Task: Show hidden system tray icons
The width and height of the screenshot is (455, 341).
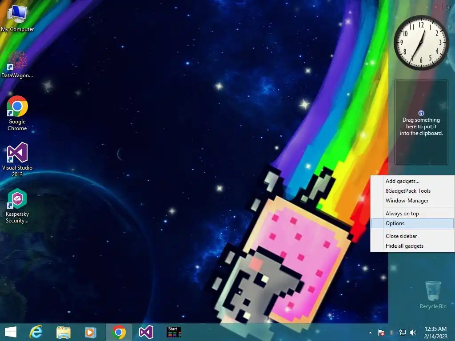Action: point(370,333)
